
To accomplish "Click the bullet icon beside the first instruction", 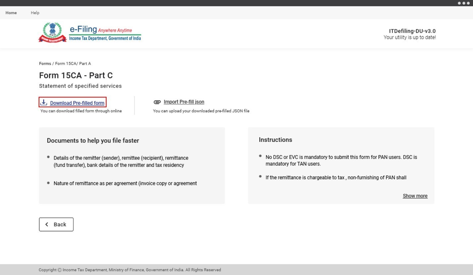I will [x=260, y=156].
